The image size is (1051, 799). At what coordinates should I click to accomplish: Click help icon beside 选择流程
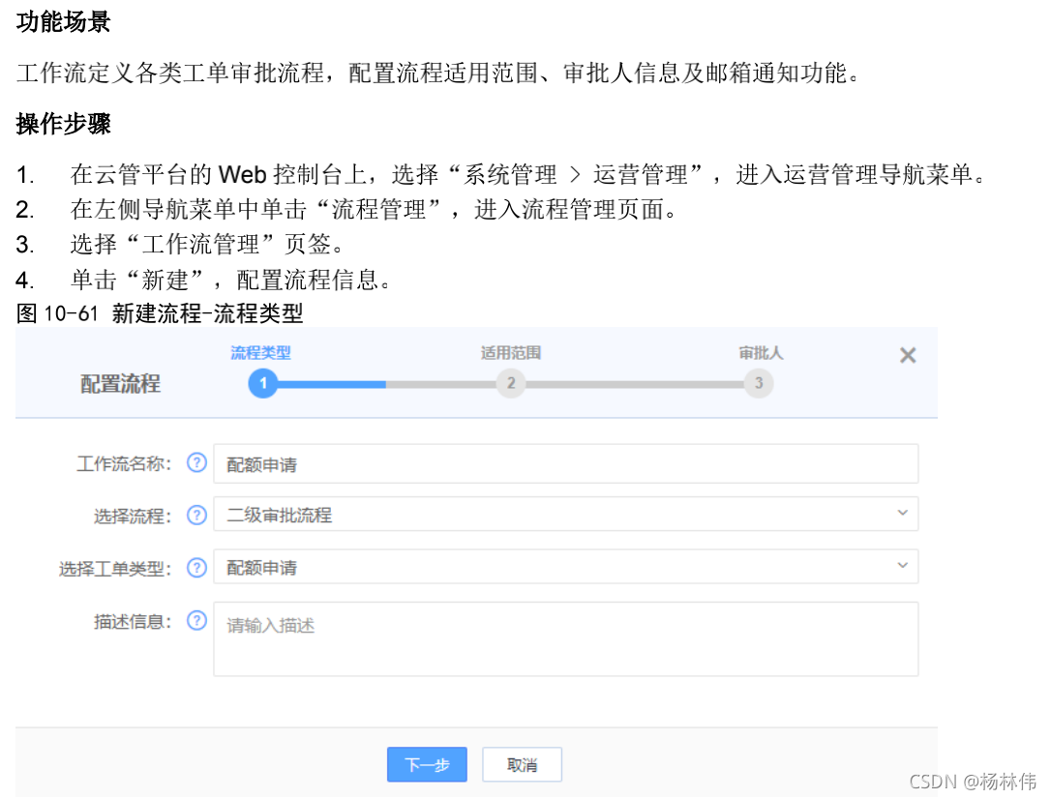[x=196, y=515]
